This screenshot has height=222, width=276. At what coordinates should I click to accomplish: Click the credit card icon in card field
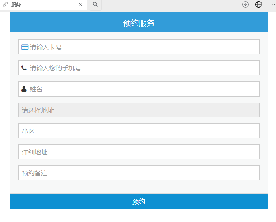[x=25, y=47]
